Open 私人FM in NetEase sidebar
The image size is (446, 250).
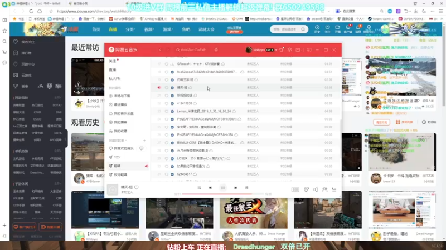tap(115, 78)
